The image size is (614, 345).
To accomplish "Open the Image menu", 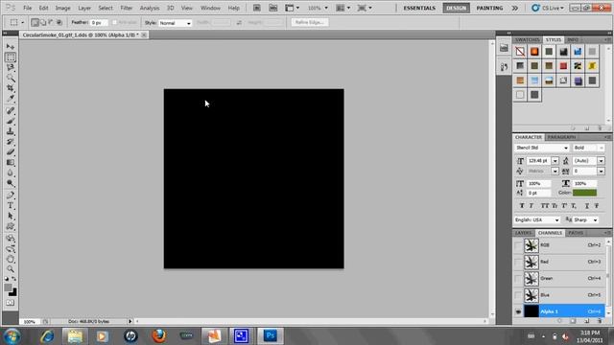I will [62, 8].
